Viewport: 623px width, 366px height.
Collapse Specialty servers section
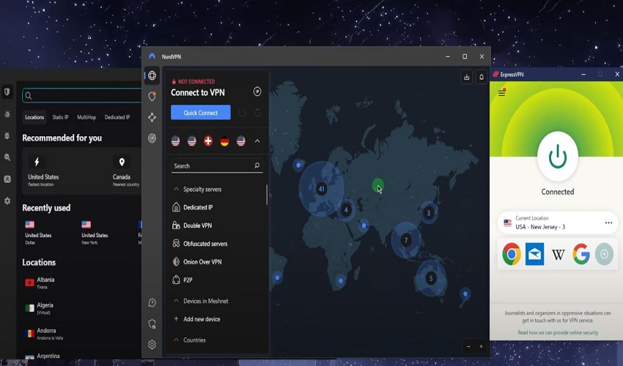point(176,189)
